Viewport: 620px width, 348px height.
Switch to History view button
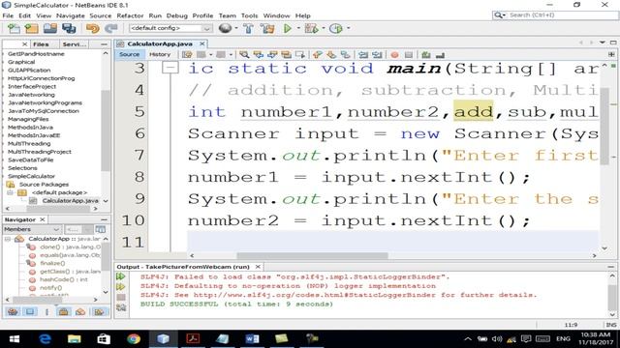point(160,54)
